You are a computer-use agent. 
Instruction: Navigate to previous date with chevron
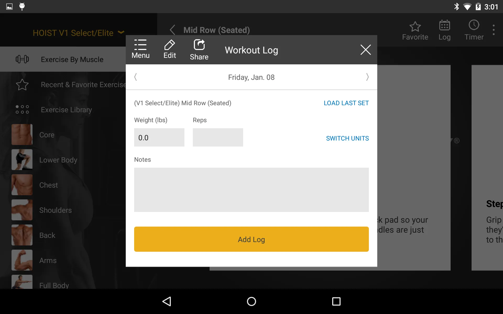click(x=135, y=77)
